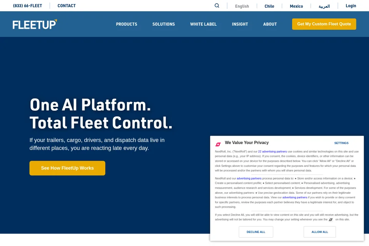The image size is (369, 246).
Task: Switch to the Chile site
Action: 269,6
